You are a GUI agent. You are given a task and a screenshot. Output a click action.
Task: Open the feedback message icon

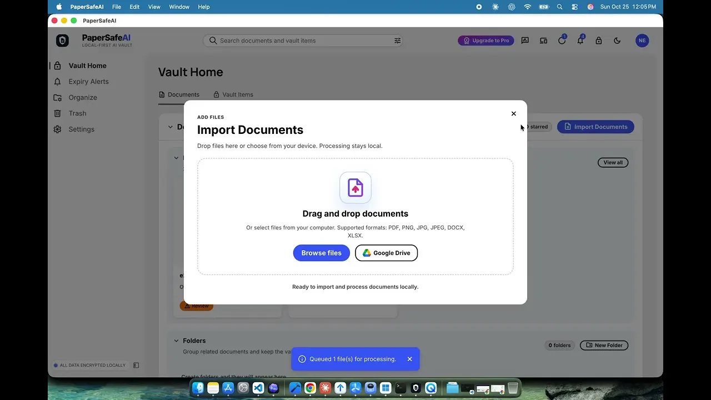[525, 41]
